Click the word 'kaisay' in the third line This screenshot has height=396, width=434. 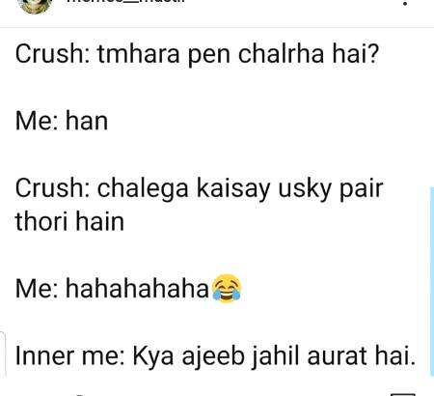pyautogui.click(x=233, y=189)
